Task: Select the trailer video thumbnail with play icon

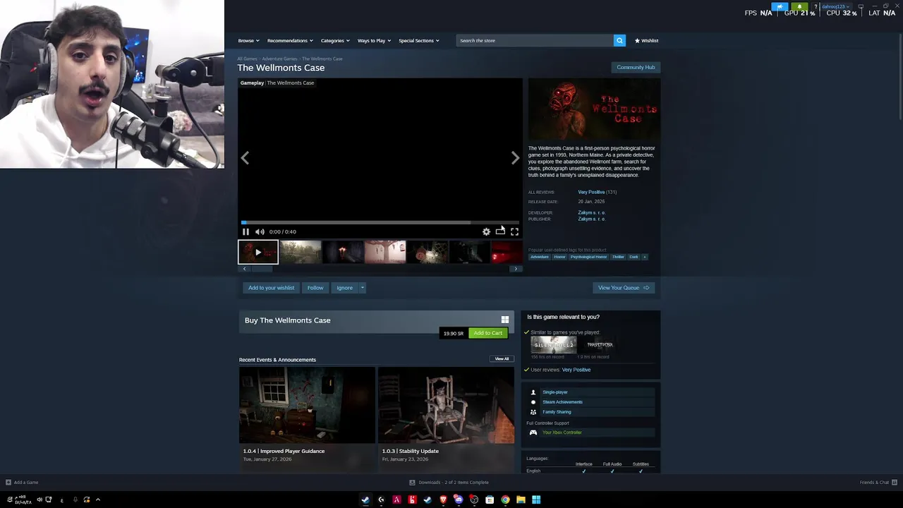Action: pos(258,252)
